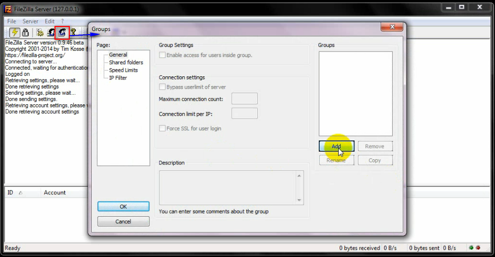Open the Server menu
Viewport: 495px width, 257px height.
[31, 21]
